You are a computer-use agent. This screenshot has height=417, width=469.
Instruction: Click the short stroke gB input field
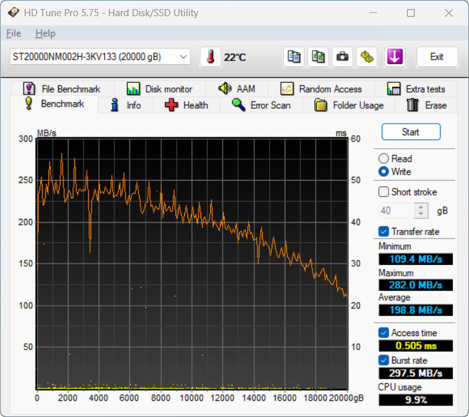point(397,210)
